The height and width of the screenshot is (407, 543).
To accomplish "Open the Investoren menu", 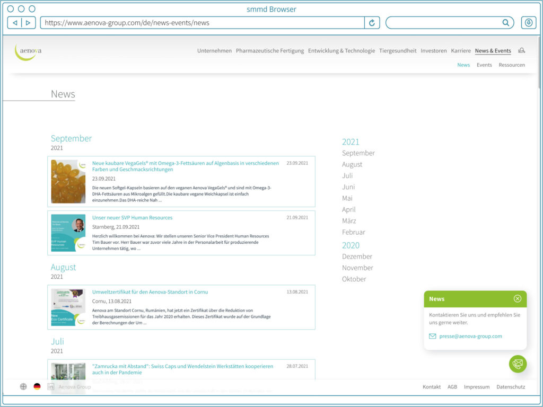I will pyautogui.click(x=434, y=50).
